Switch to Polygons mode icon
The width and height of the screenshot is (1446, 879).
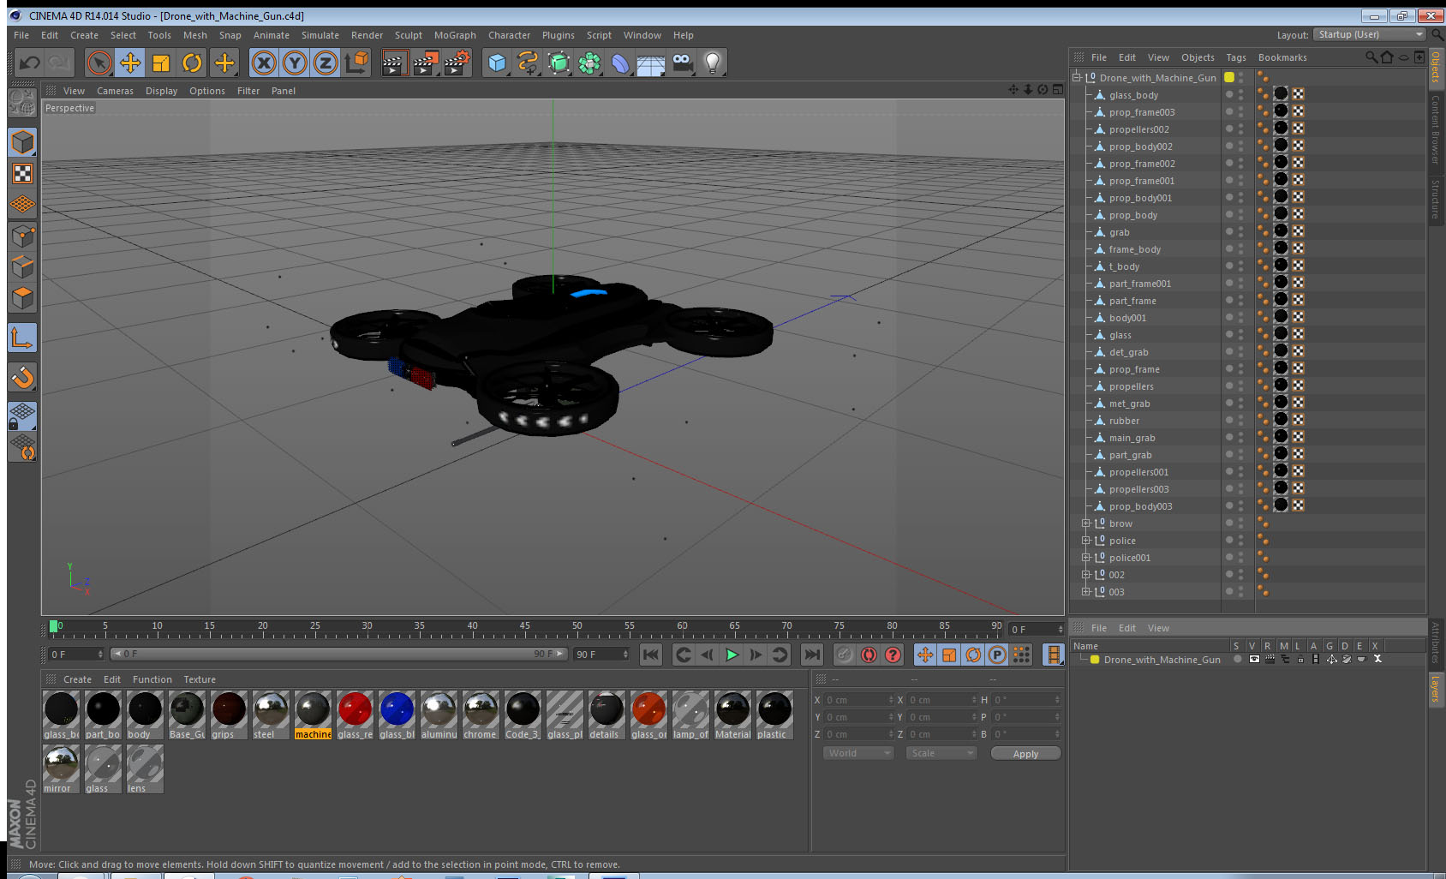click(x=22, y=298)
